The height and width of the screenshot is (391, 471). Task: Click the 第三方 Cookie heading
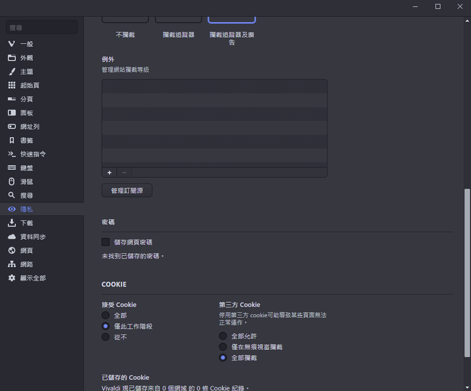pos(239,305)
